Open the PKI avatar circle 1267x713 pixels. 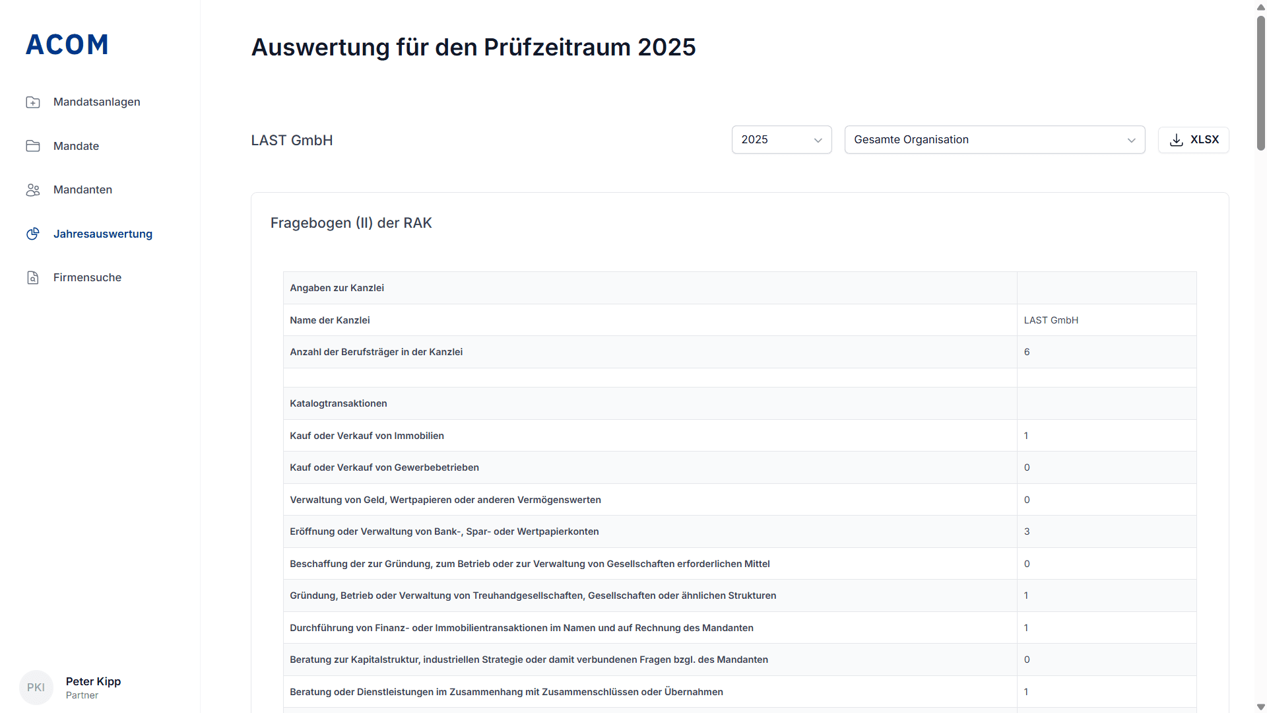(x=36, y=687)
